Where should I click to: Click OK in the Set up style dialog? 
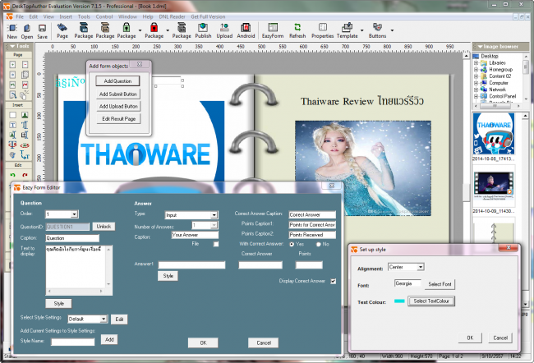point(470,338)
